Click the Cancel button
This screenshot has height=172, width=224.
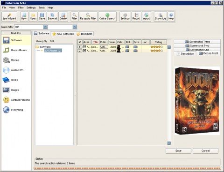pos(205,151)
